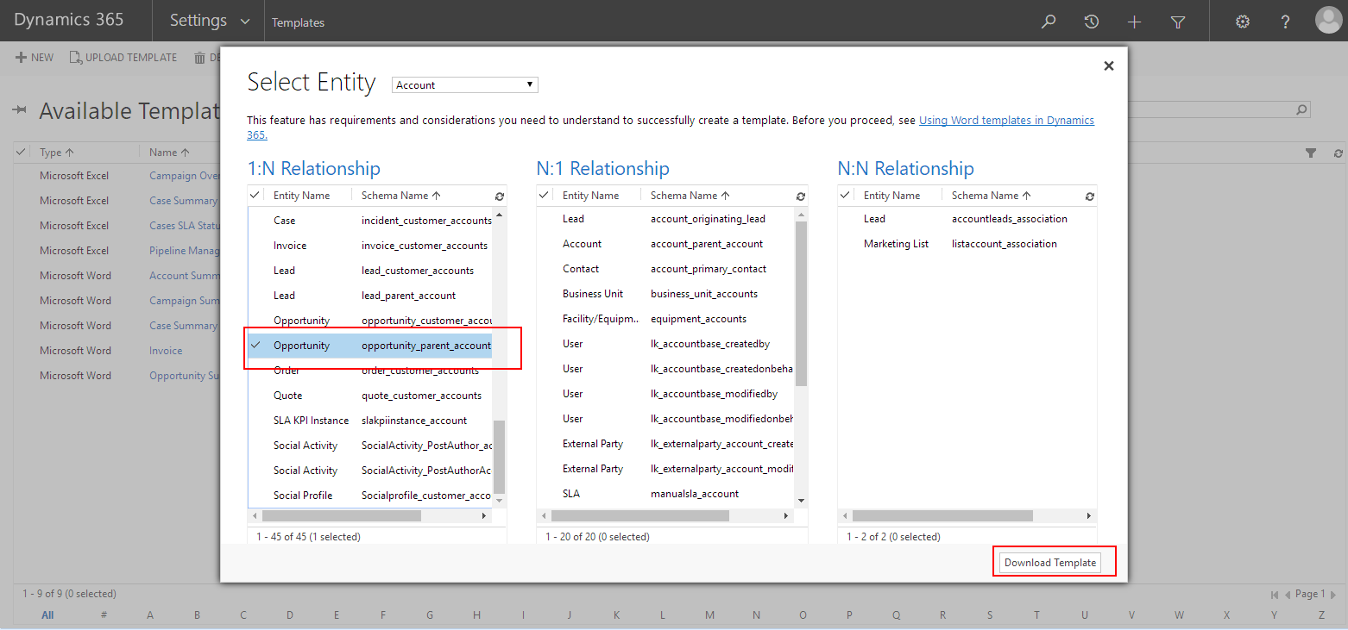Screen dimensions: 1348x630
Task: Sort templates by Name column
Action: pos(168,153)
